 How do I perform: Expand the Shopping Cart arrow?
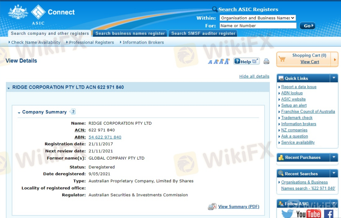pos(335,59)
